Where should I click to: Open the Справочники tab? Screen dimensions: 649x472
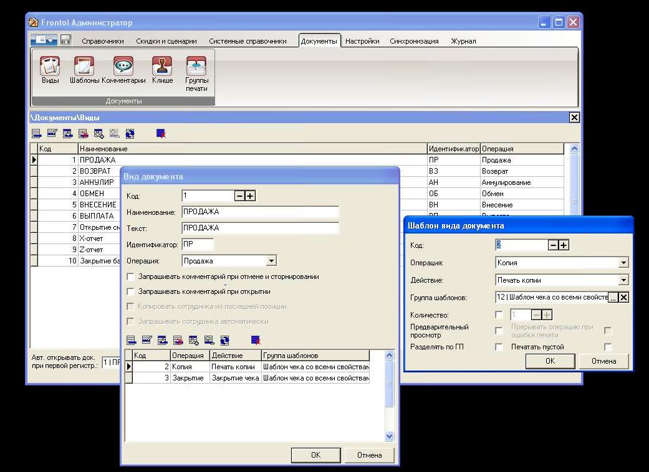click(x=103, y=41)
